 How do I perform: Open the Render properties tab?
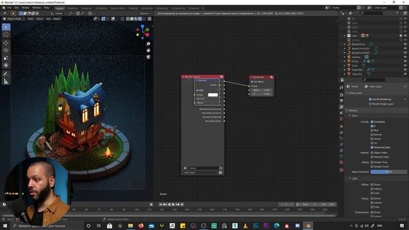click(x=341, y=95)
